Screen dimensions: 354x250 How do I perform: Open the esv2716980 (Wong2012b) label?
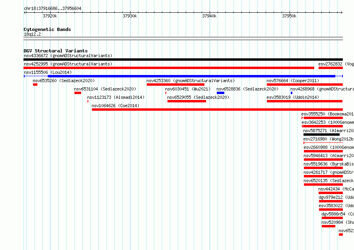tap(329, 139)
